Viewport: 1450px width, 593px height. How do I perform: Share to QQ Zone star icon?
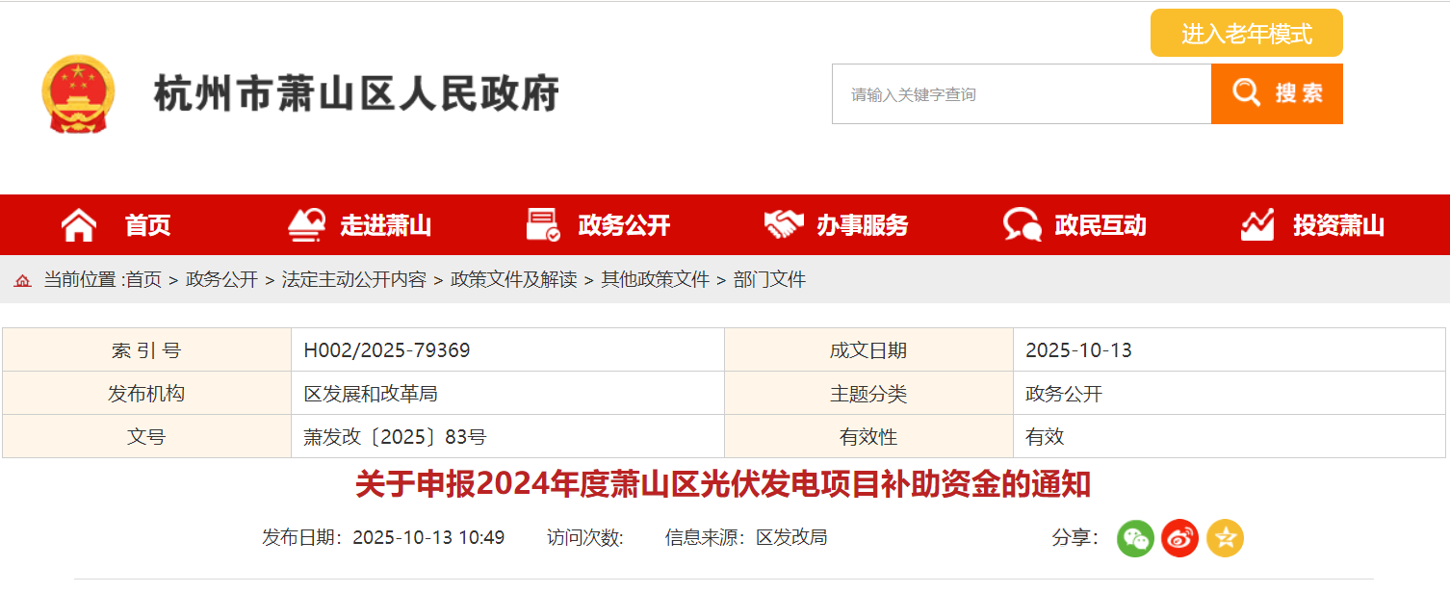(1225, 538)
